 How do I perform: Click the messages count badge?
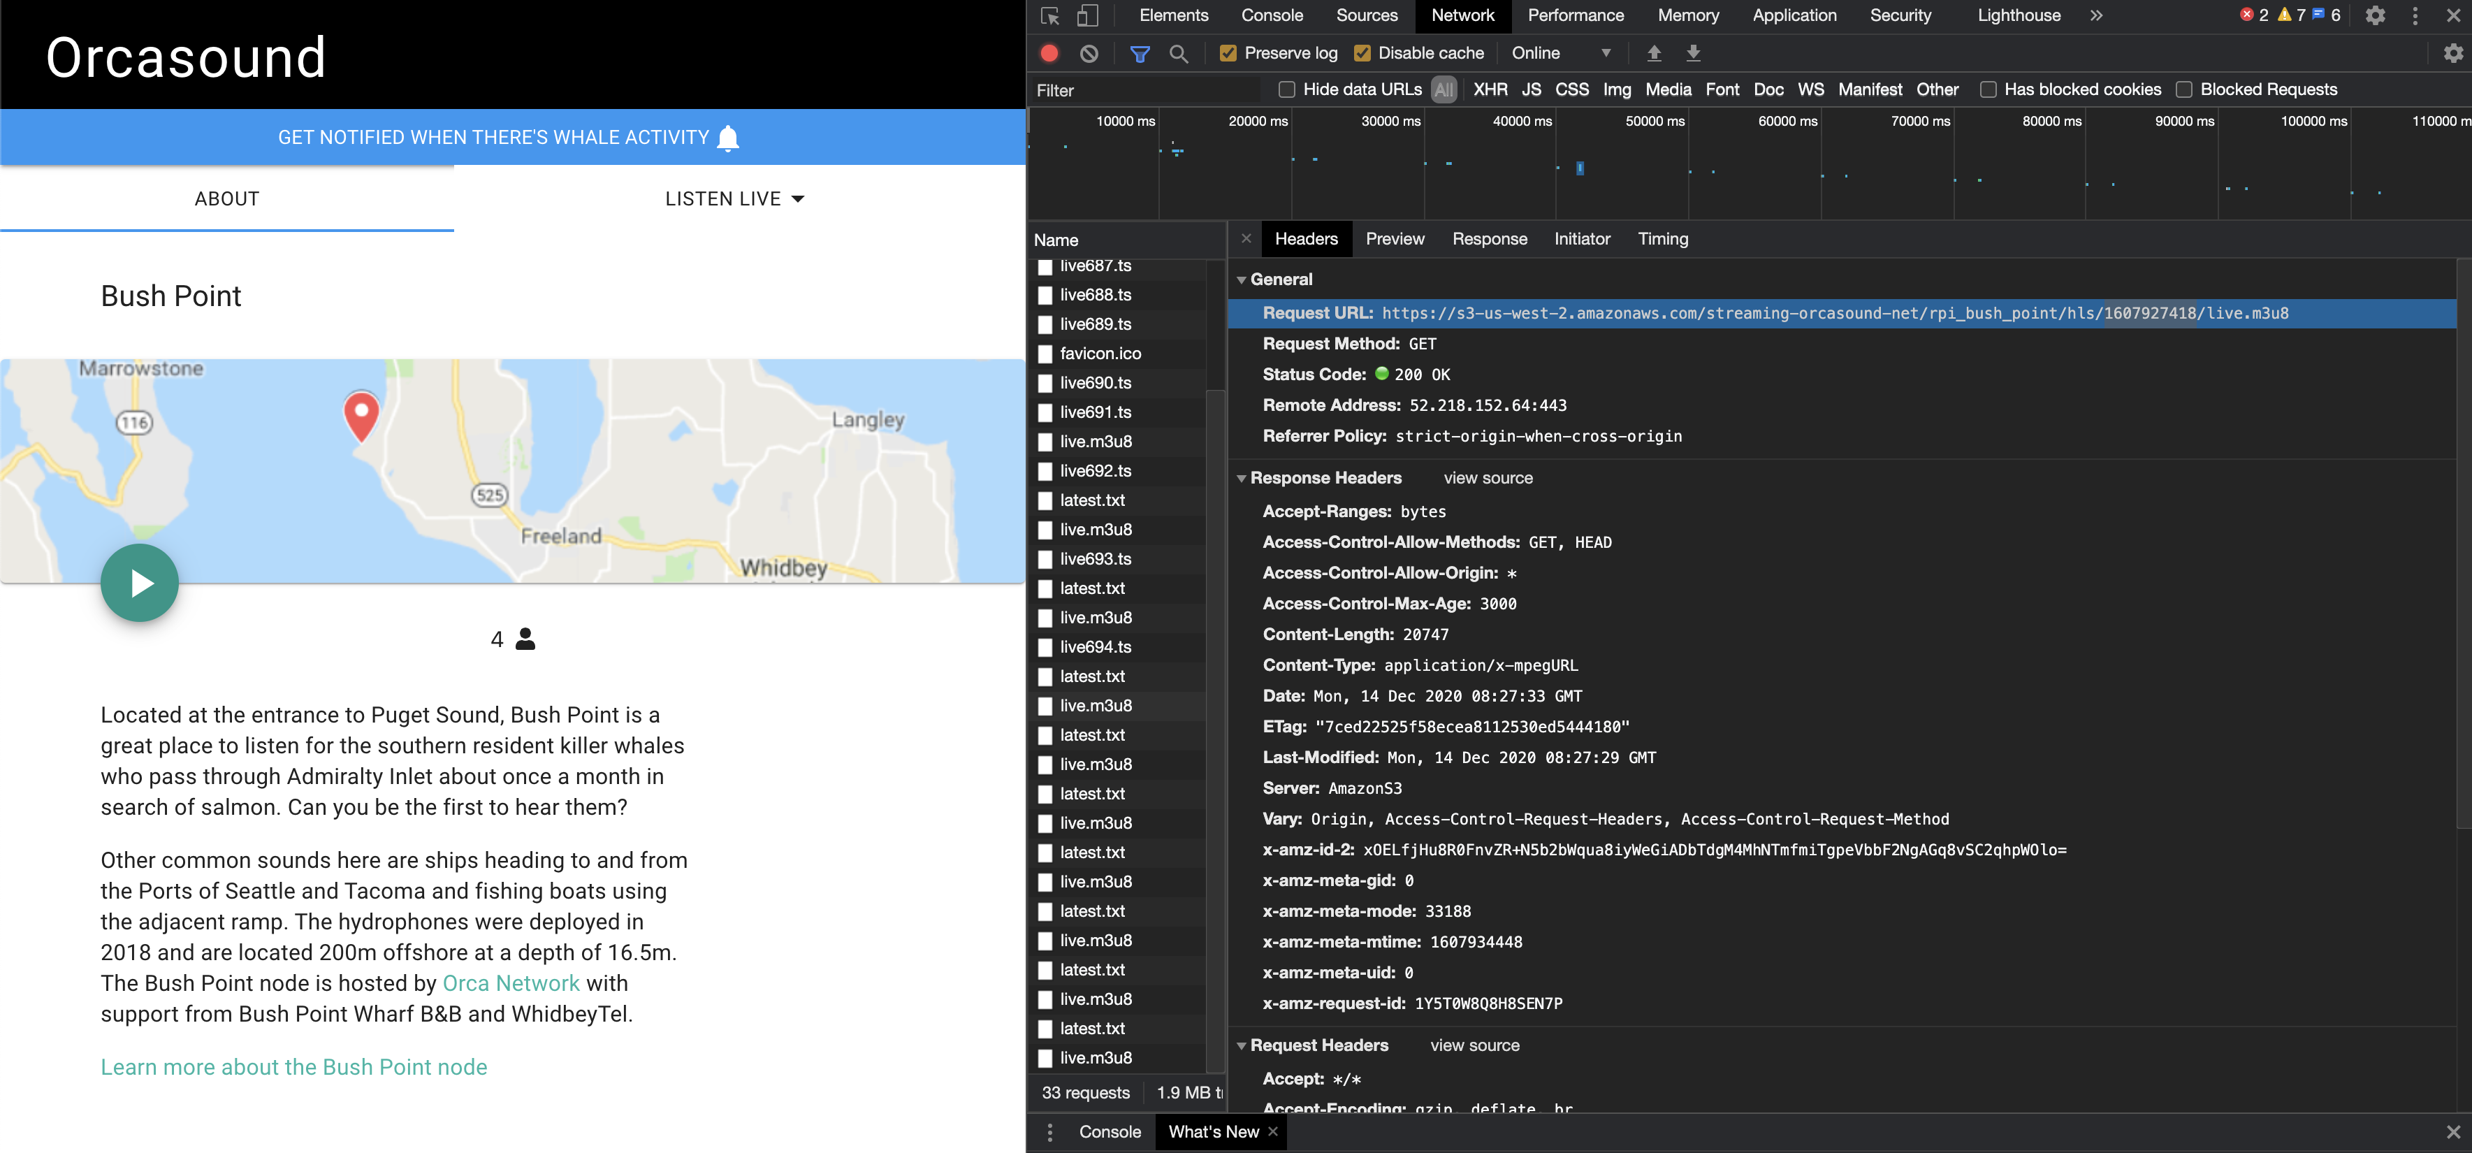[x=2326, y=15]
